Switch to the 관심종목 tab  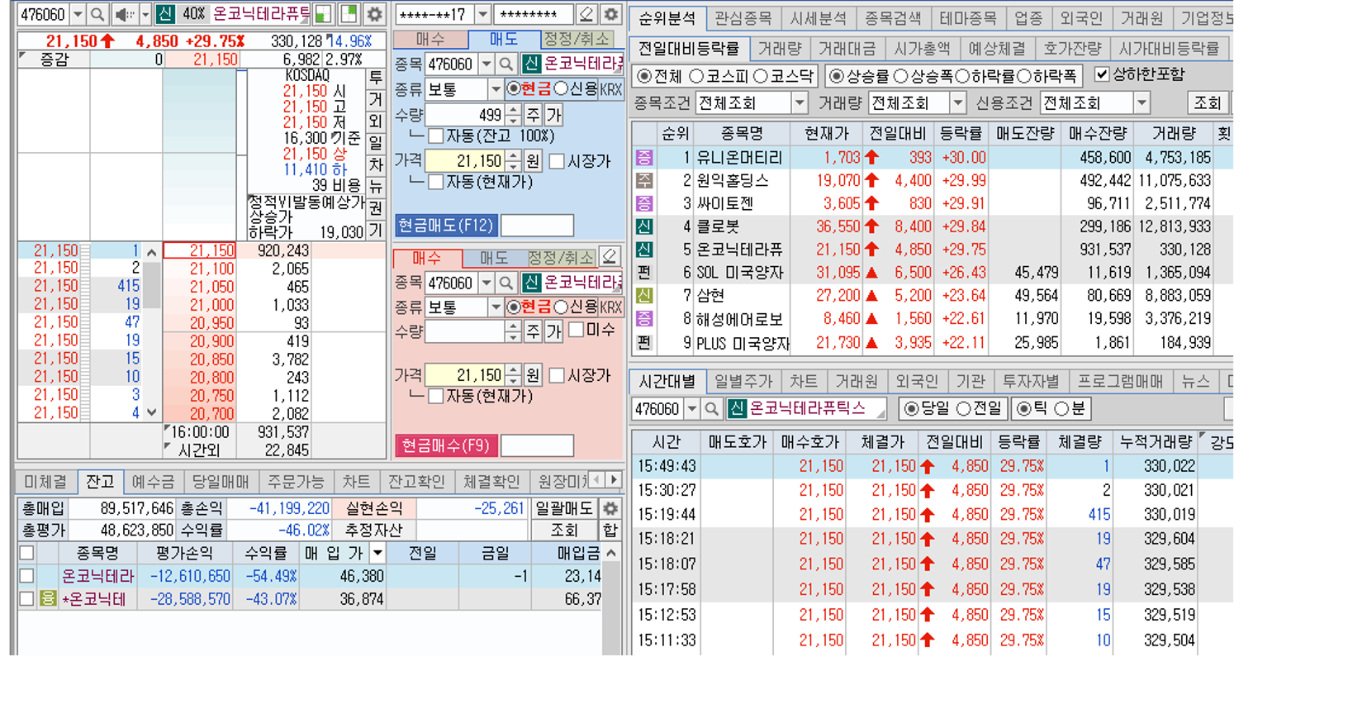coord(743,17)
